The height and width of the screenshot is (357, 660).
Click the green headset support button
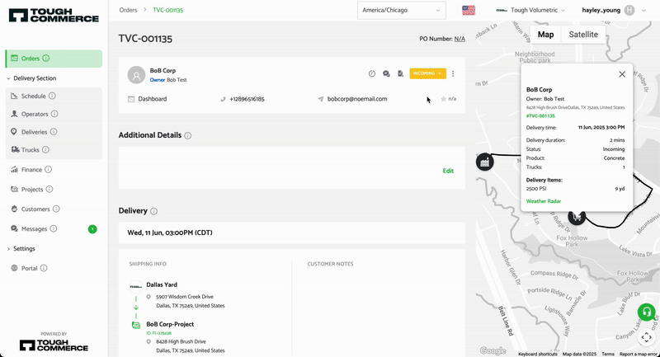646,312
